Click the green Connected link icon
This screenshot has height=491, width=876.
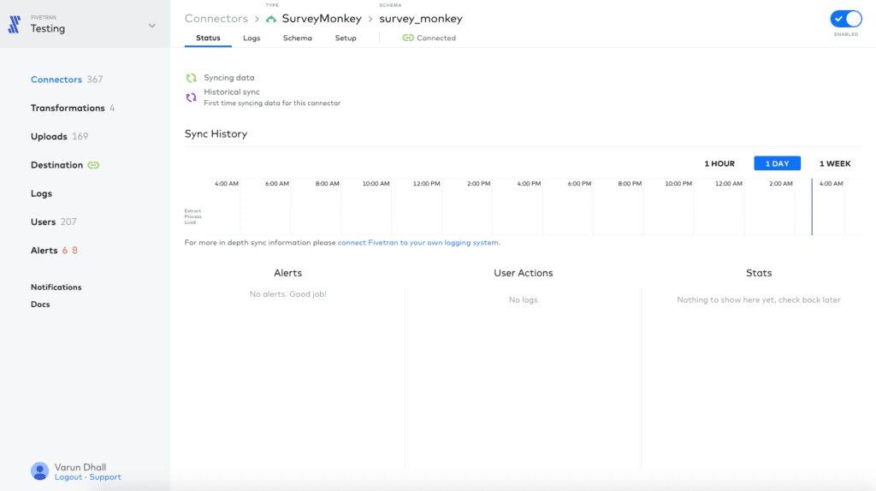408,38
